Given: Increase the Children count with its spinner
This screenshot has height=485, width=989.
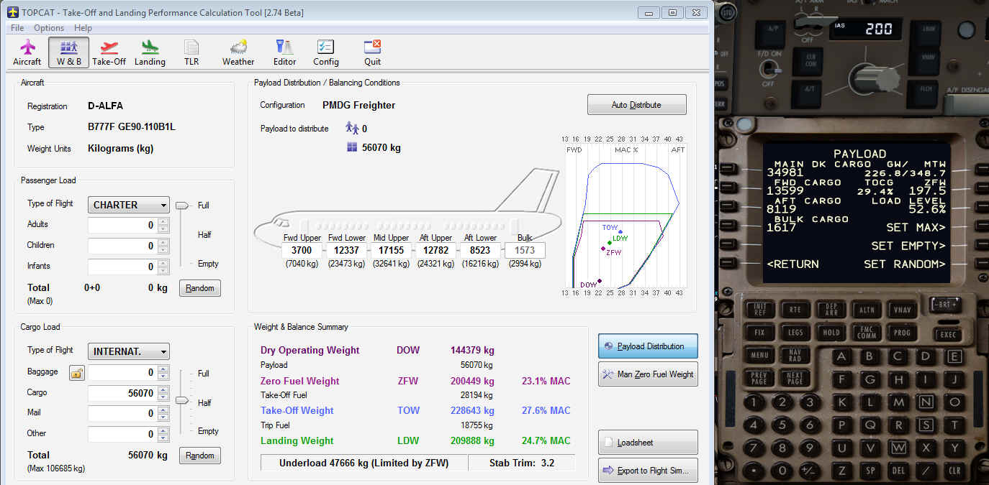Looking at the screenshot, I should point(163,242).
